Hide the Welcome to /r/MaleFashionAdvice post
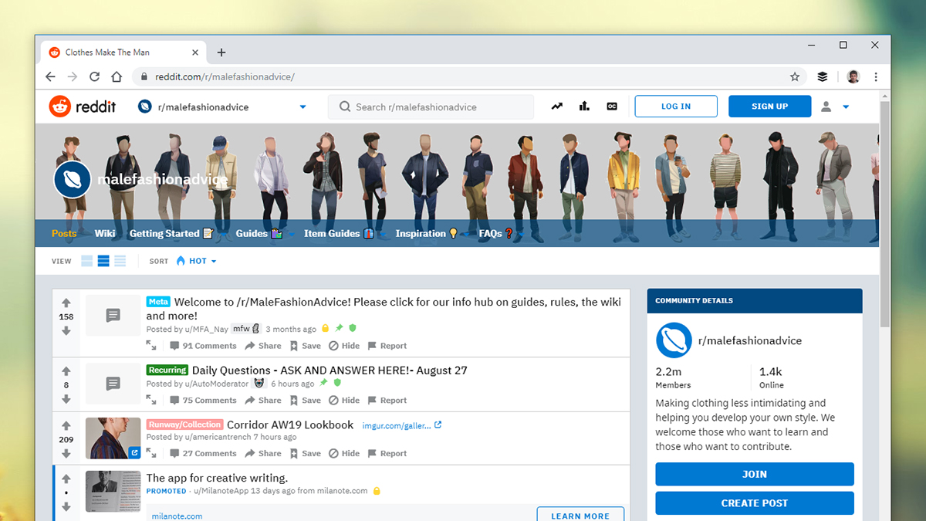The width and height of the screenshot is (926, 521). pos(344,346)
